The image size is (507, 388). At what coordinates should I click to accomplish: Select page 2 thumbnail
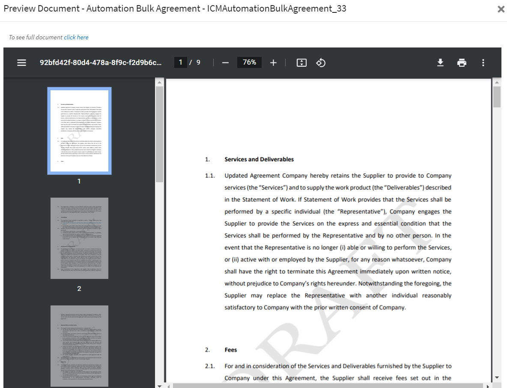(x=79, y=238)
